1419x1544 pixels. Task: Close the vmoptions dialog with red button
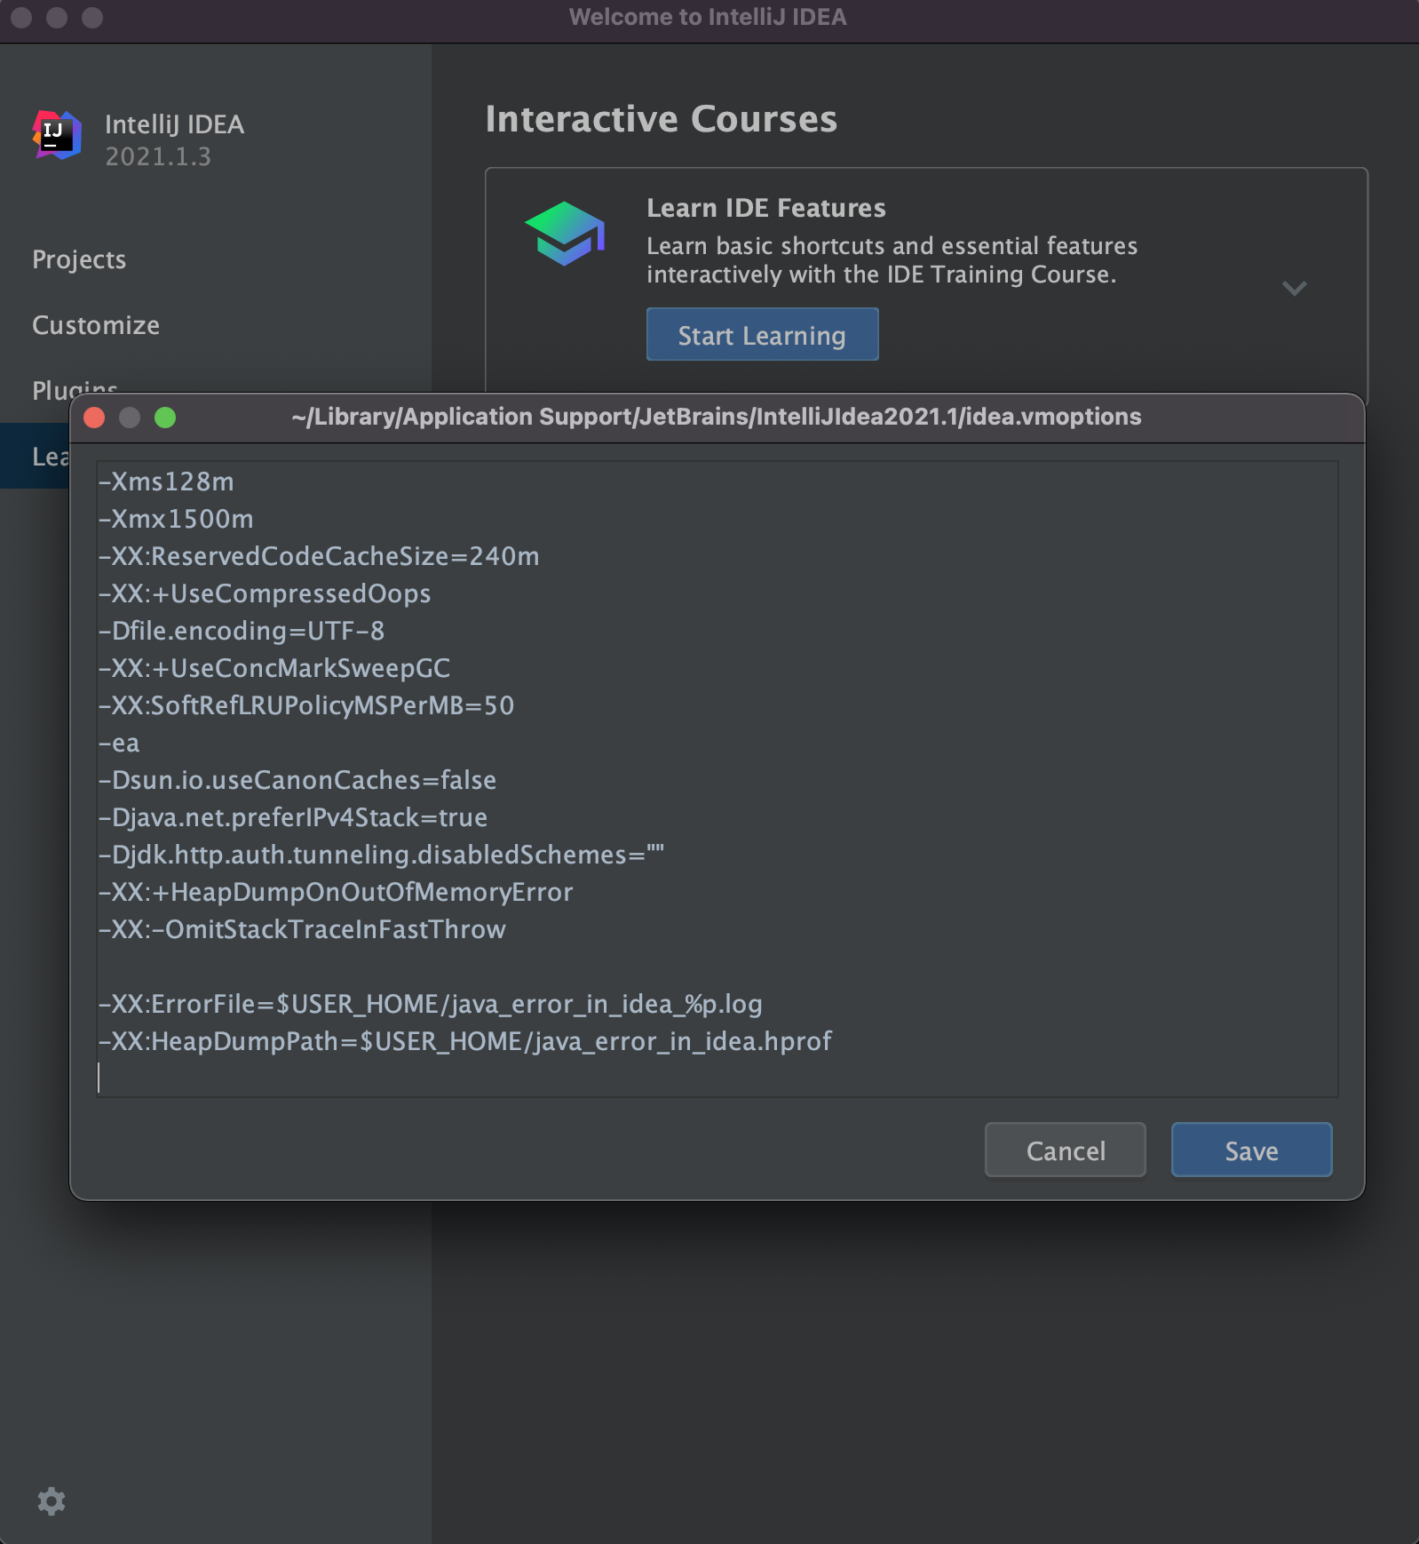(94, 418)
